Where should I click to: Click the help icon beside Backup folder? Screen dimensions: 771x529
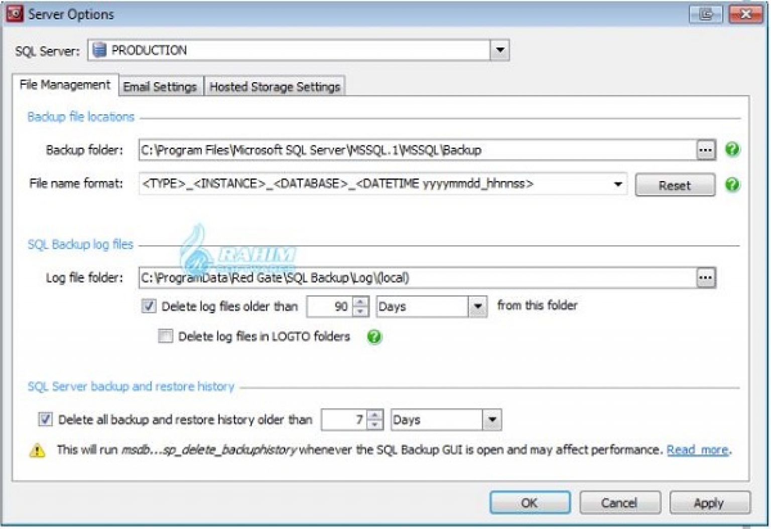tap(732, 149)
